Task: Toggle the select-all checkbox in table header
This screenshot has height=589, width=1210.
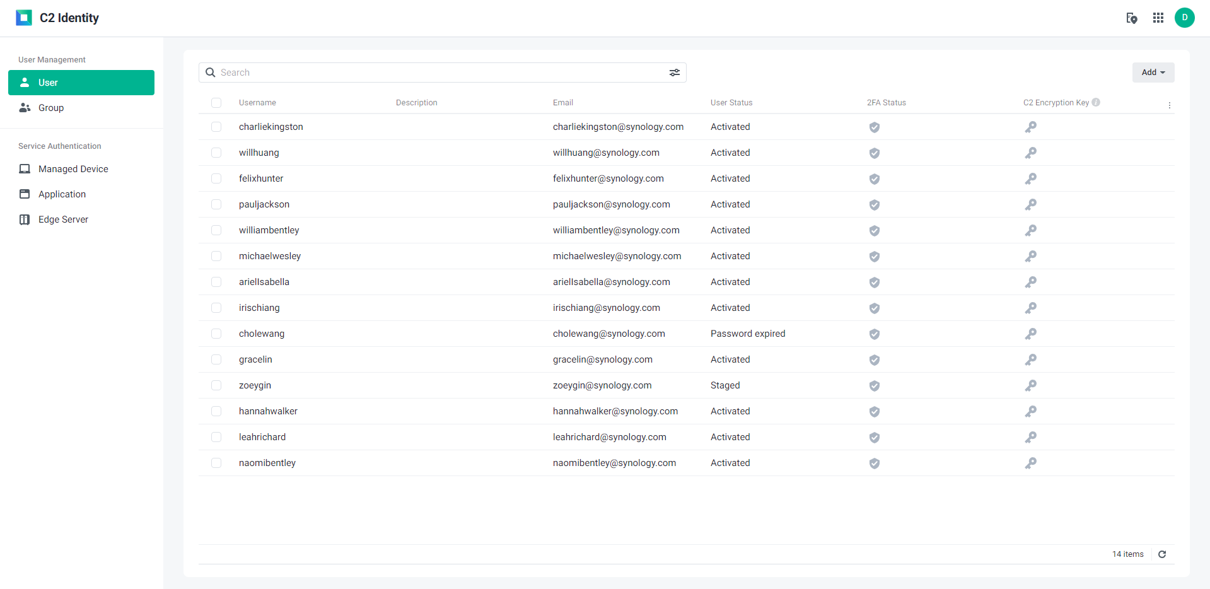Action: click(x=216, y=103)
